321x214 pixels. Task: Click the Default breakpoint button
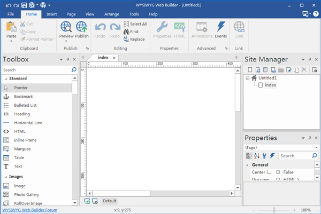click(110, 201)
